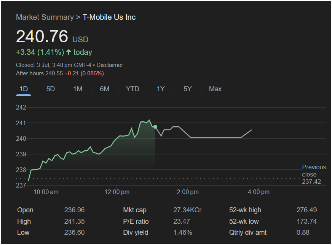Click the 10:00 am axis label
This screenshot has width=332, height=245.
click(x=46, y=192)
